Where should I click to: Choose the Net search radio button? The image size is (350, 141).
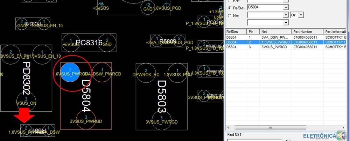[x=229, y=15]
